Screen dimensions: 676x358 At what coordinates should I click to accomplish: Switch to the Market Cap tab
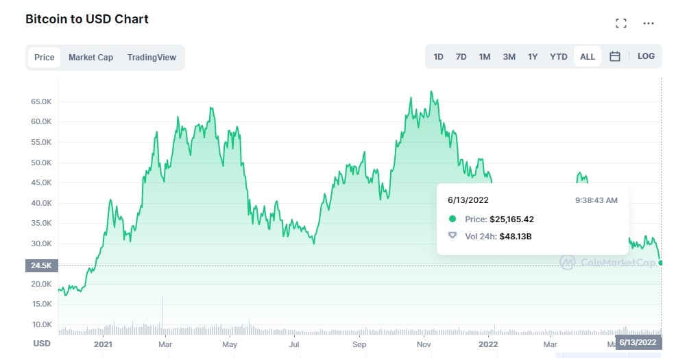pyautogui.click(x=91, y=58)
